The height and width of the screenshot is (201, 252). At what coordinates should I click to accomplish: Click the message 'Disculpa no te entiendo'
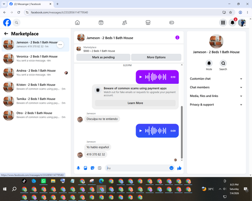[102, 119]
